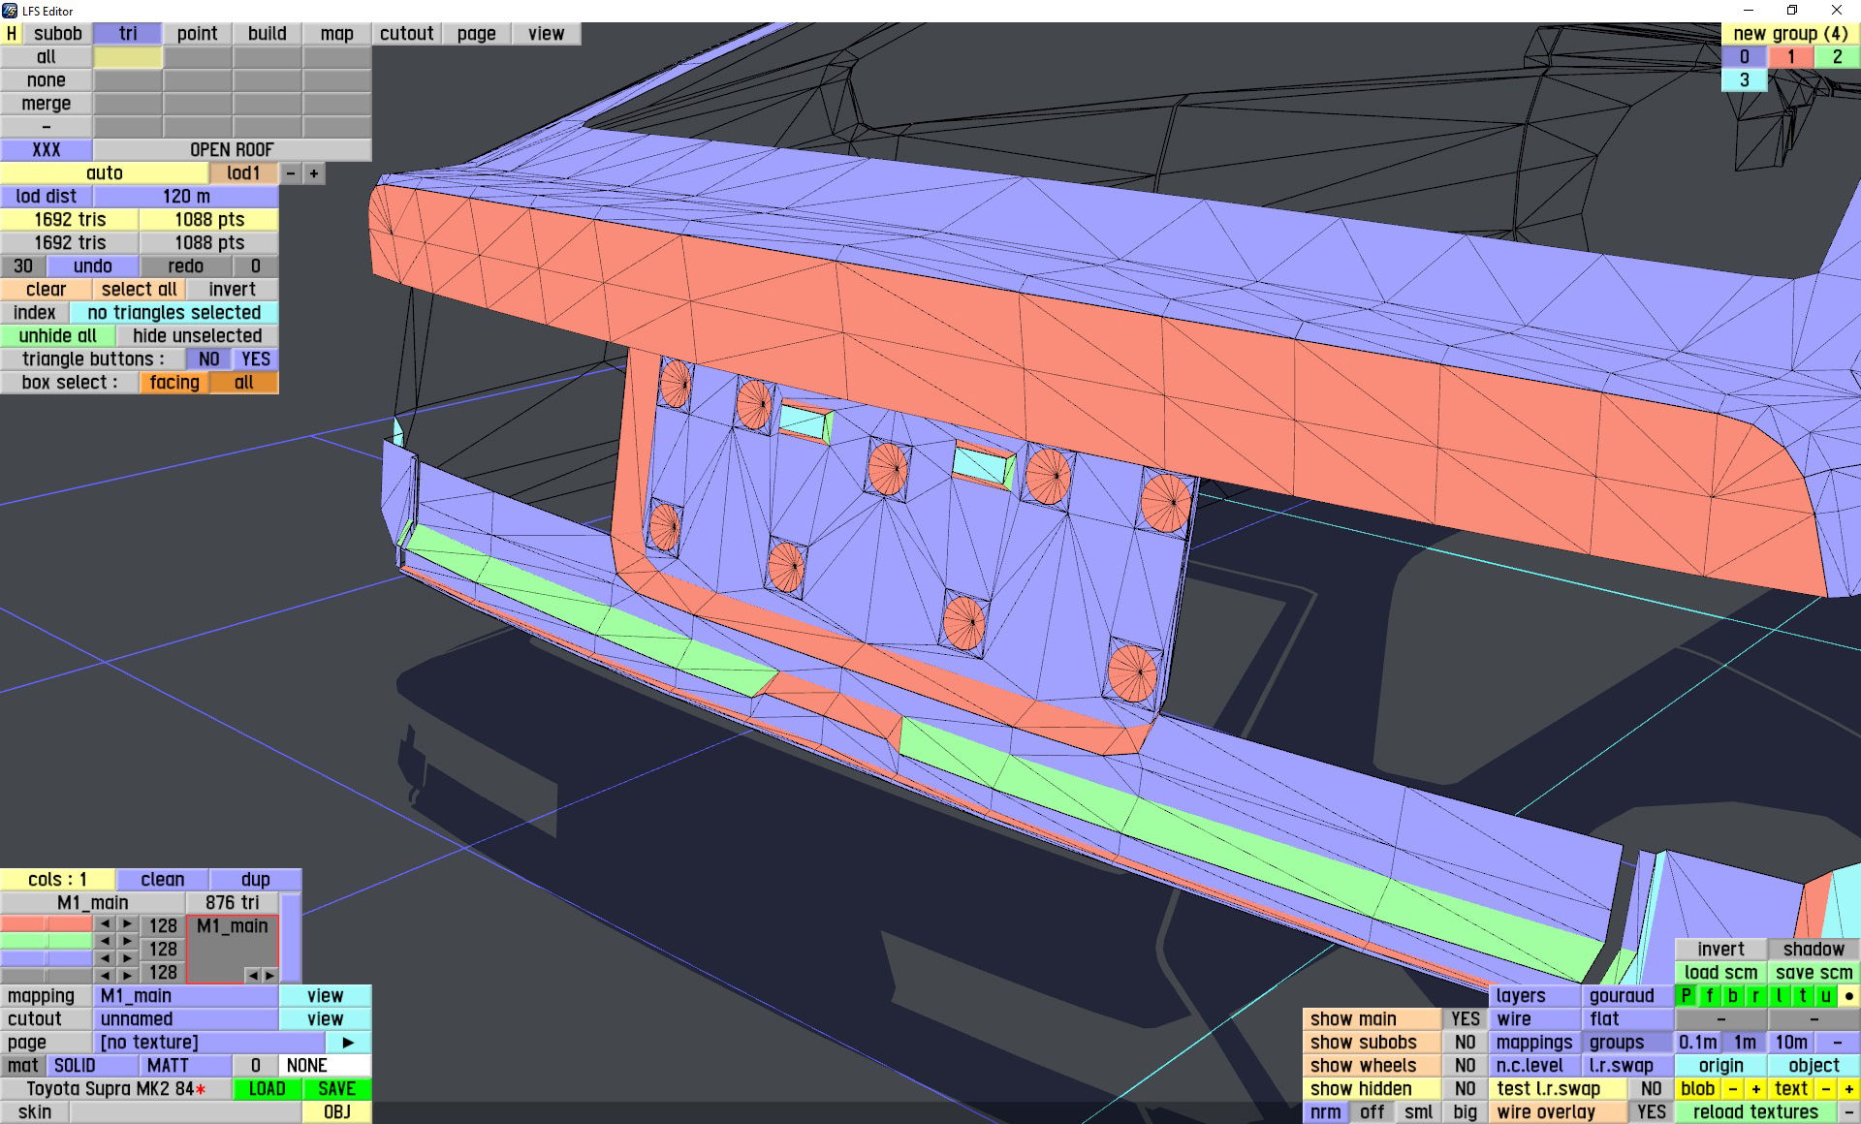The image size is (1861, 1124).
Task: Click the green SAVE button
Action: 336,1089
